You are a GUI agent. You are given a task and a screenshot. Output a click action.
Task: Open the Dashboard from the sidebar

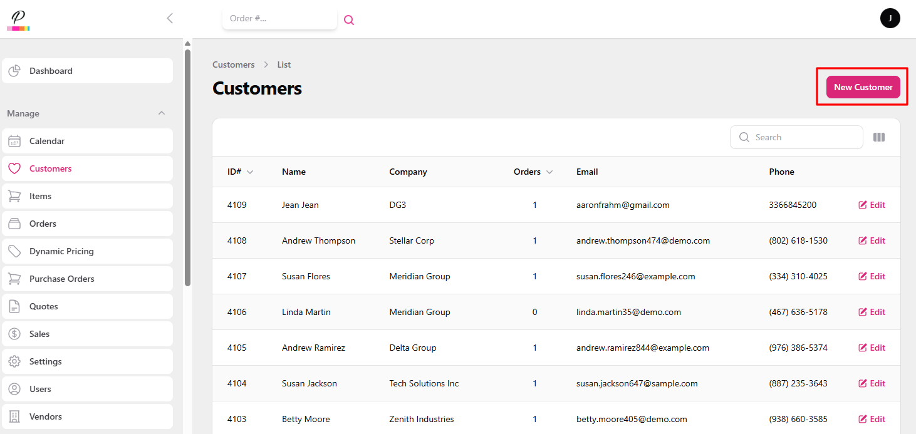coord(15,71)
